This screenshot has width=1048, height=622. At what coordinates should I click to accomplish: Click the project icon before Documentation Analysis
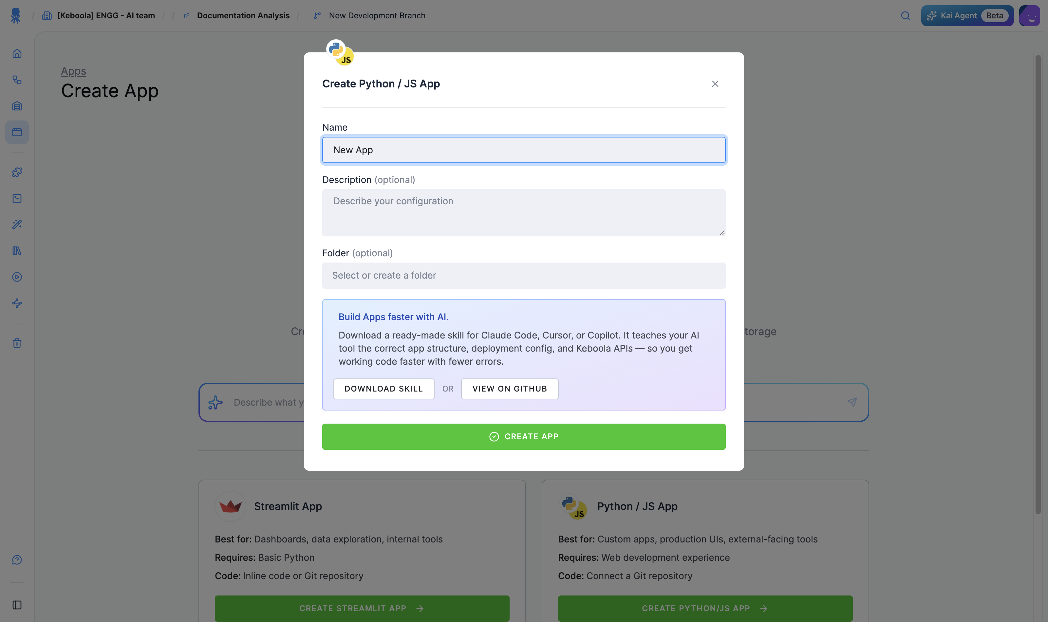[x=187, y=15]
